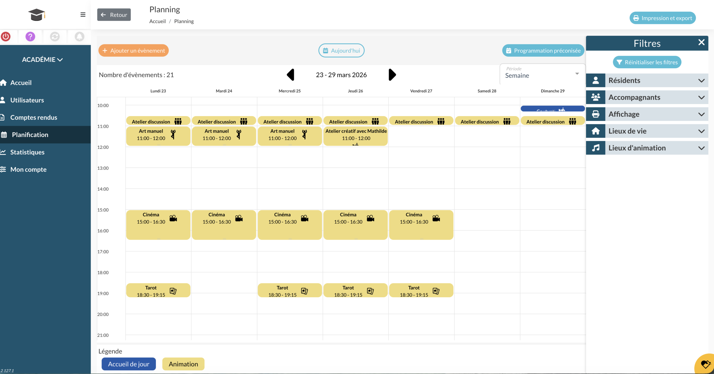
Task: Toggle the sidebar with the hamburger icon
Action: [x=83, y=15]
